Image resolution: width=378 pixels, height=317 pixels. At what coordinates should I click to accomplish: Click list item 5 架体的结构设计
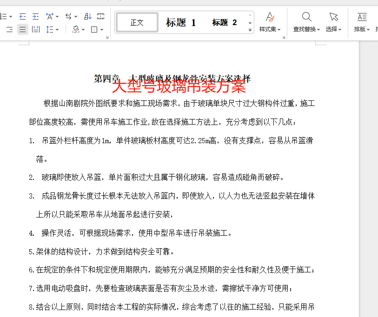tap(101, 251)
